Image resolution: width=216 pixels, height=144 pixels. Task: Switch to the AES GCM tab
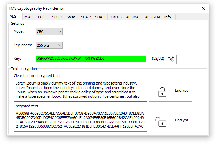152,17
